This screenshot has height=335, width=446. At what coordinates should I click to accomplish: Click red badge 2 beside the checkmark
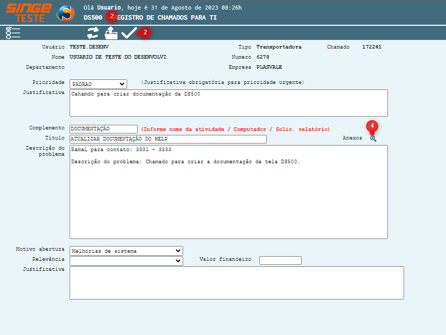(145, 32)
